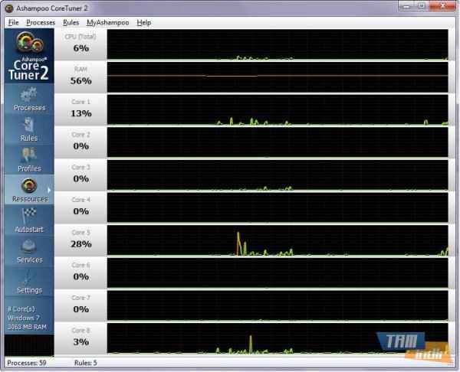Click the Core 8 3% label

click(80, 338)
